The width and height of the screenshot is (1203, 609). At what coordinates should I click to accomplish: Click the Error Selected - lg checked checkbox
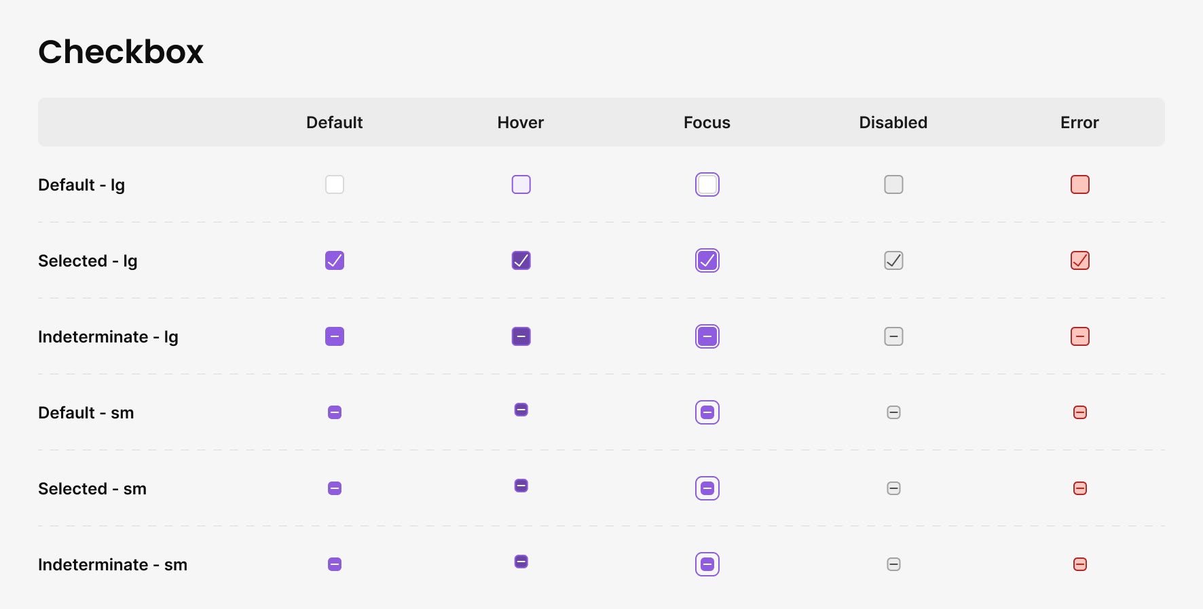click(x=1080, y=260)
